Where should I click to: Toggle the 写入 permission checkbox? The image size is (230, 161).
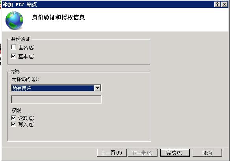pyautogui.click(x=13, y=124)
